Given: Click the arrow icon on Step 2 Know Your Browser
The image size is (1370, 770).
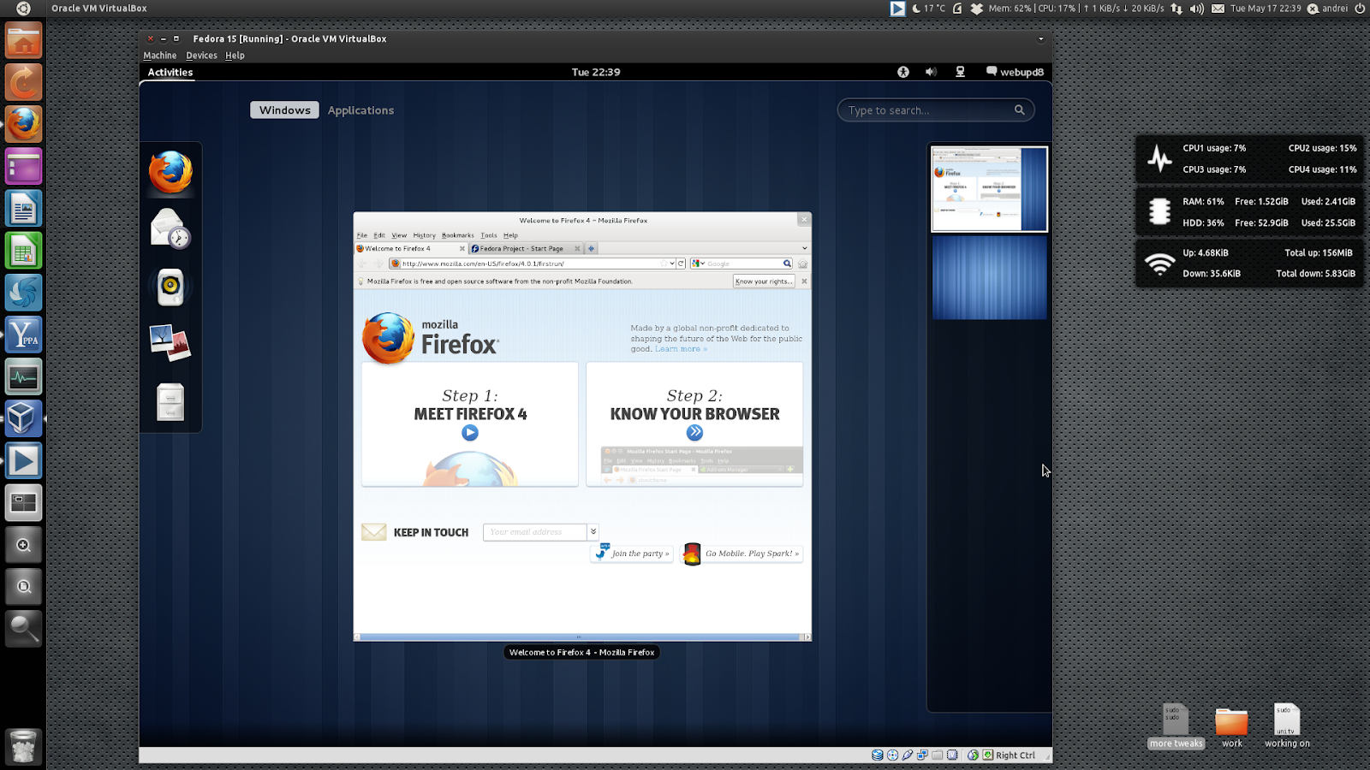Looking at the screenshot, I should [694, 433].
